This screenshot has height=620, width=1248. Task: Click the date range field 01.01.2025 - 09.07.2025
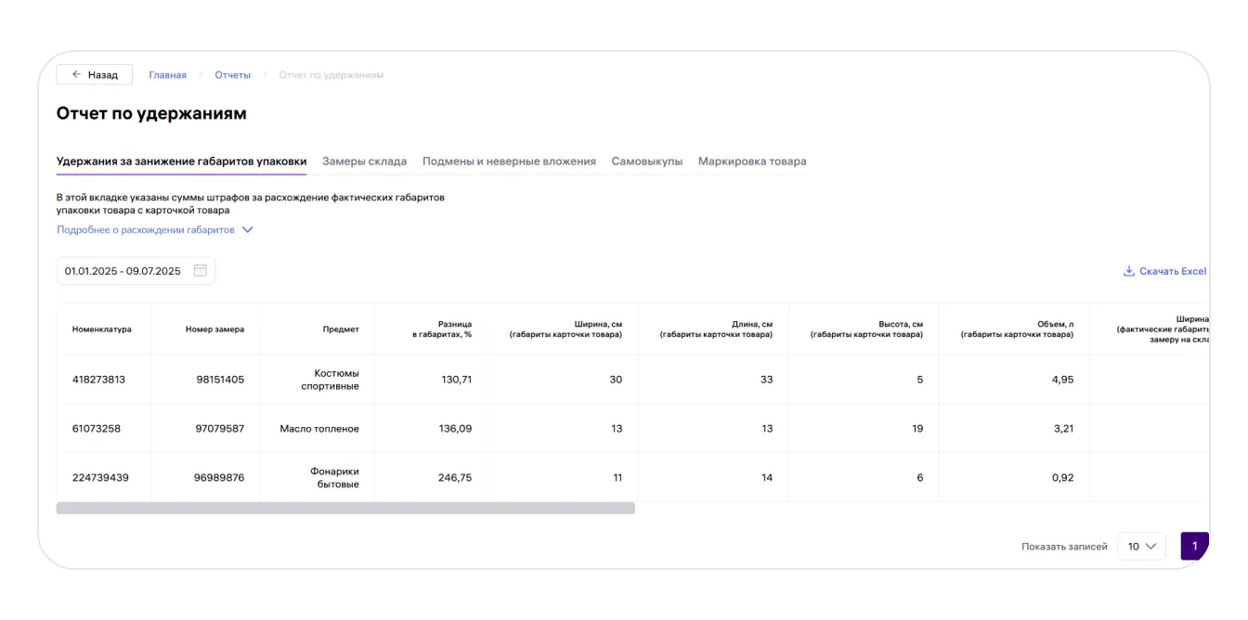click(x=123, y=271)
